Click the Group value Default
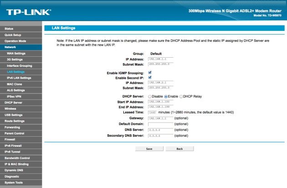The height and width of the screenshot is (188, 287). pyautogui.click(x=156, y=54)
